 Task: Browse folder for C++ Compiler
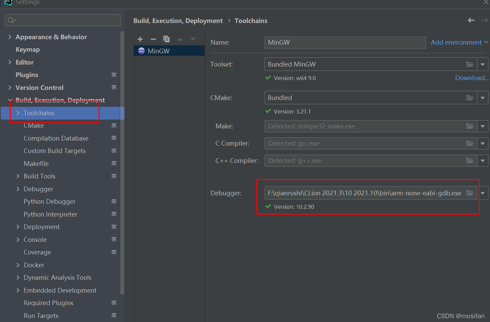(x=470, y=160)
